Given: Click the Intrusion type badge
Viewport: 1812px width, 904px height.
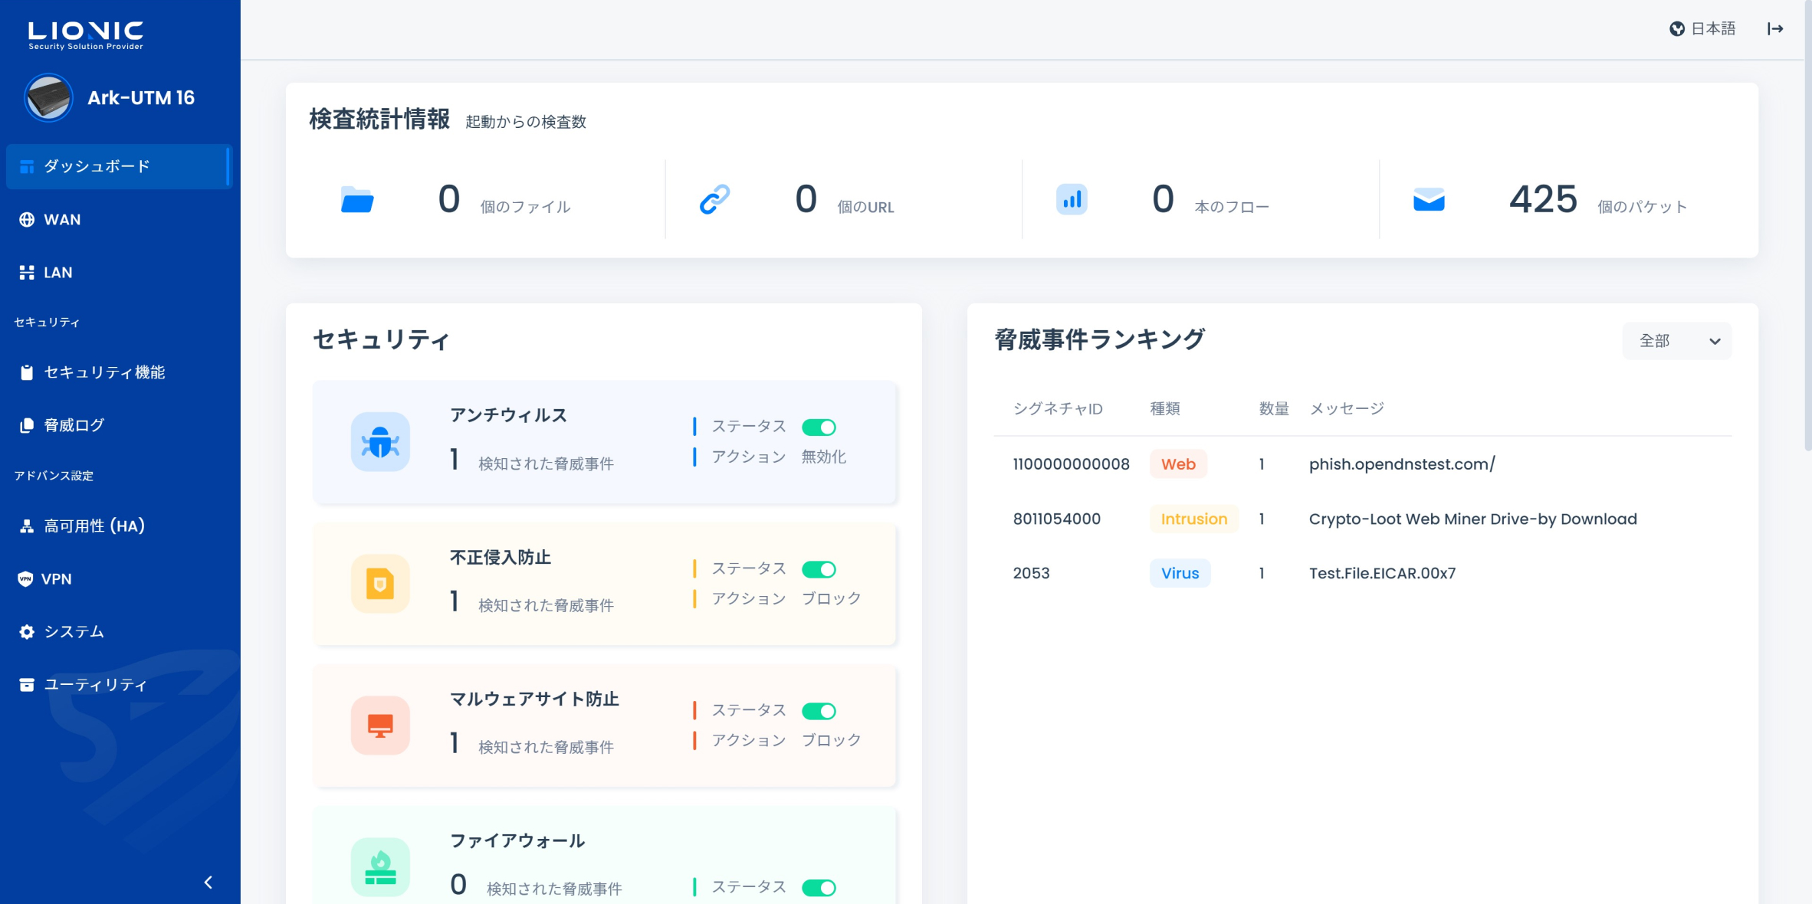Looking at the screenshot, I should pyautogui.click(x=1193, y=519).
